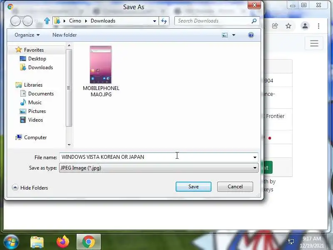
Task: Expand the File name dropdown arrow
Action: (x=255, y=157)
